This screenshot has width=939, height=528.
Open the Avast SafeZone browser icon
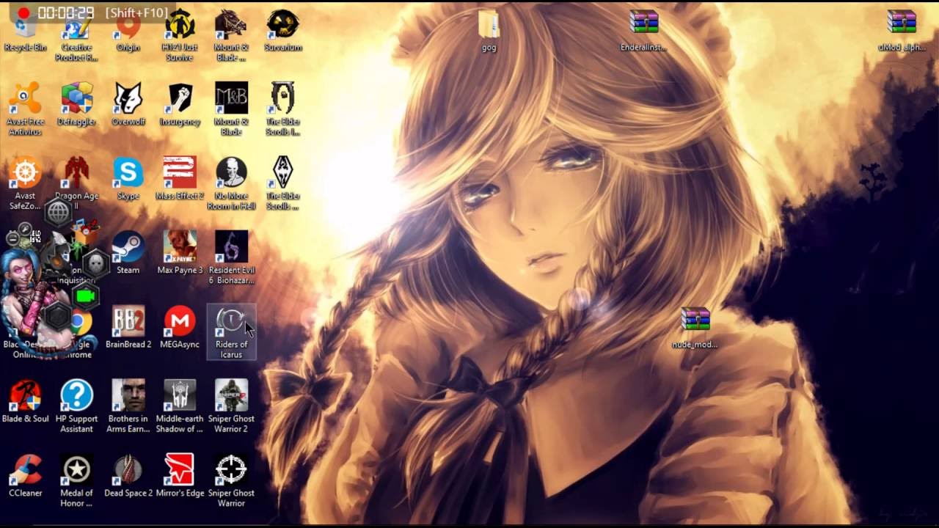(25, 183)
